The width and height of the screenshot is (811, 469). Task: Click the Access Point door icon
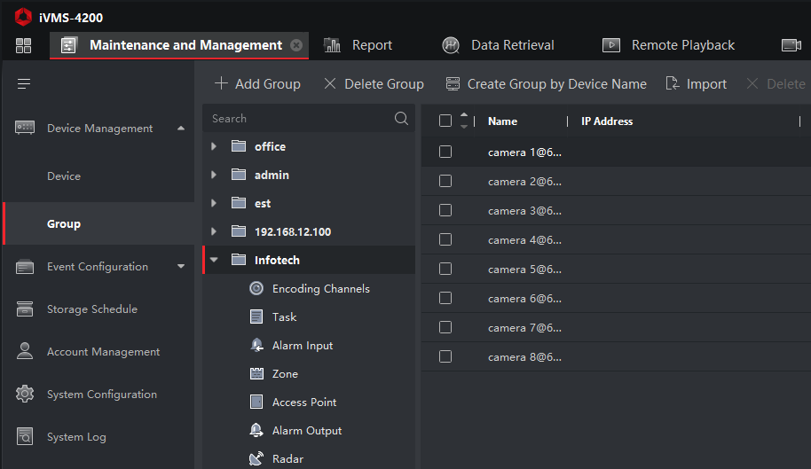256,402
